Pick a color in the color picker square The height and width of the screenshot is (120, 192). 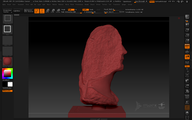tap(7, 73)
